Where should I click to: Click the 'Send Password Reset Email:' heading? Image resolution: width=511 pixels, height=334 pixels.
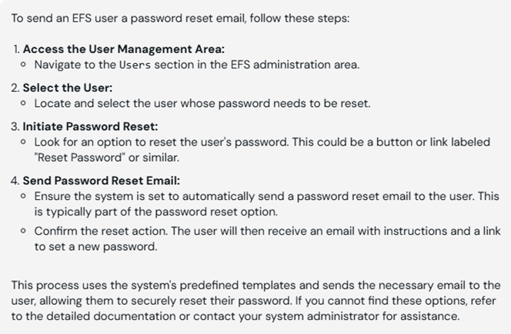tap(102, 181)
